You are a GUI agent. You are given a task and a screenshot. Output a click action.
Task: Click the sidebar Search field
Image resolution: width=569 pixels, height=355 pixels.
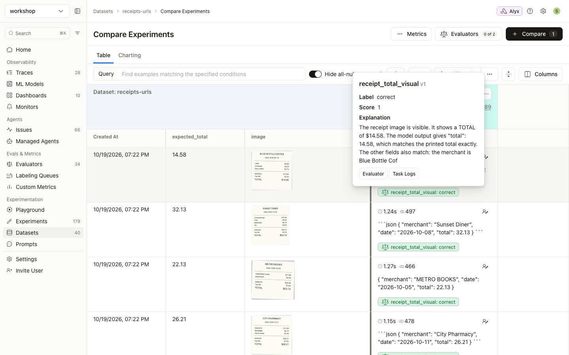pos(37,33)
